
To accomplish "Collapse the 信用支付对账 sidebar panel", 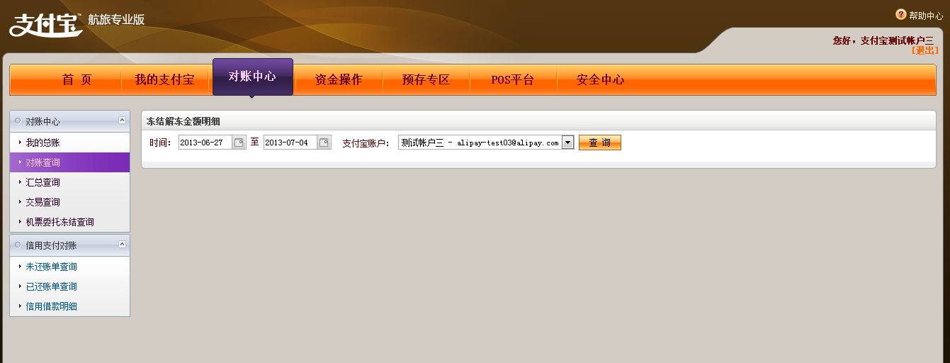I will [122, 245].
